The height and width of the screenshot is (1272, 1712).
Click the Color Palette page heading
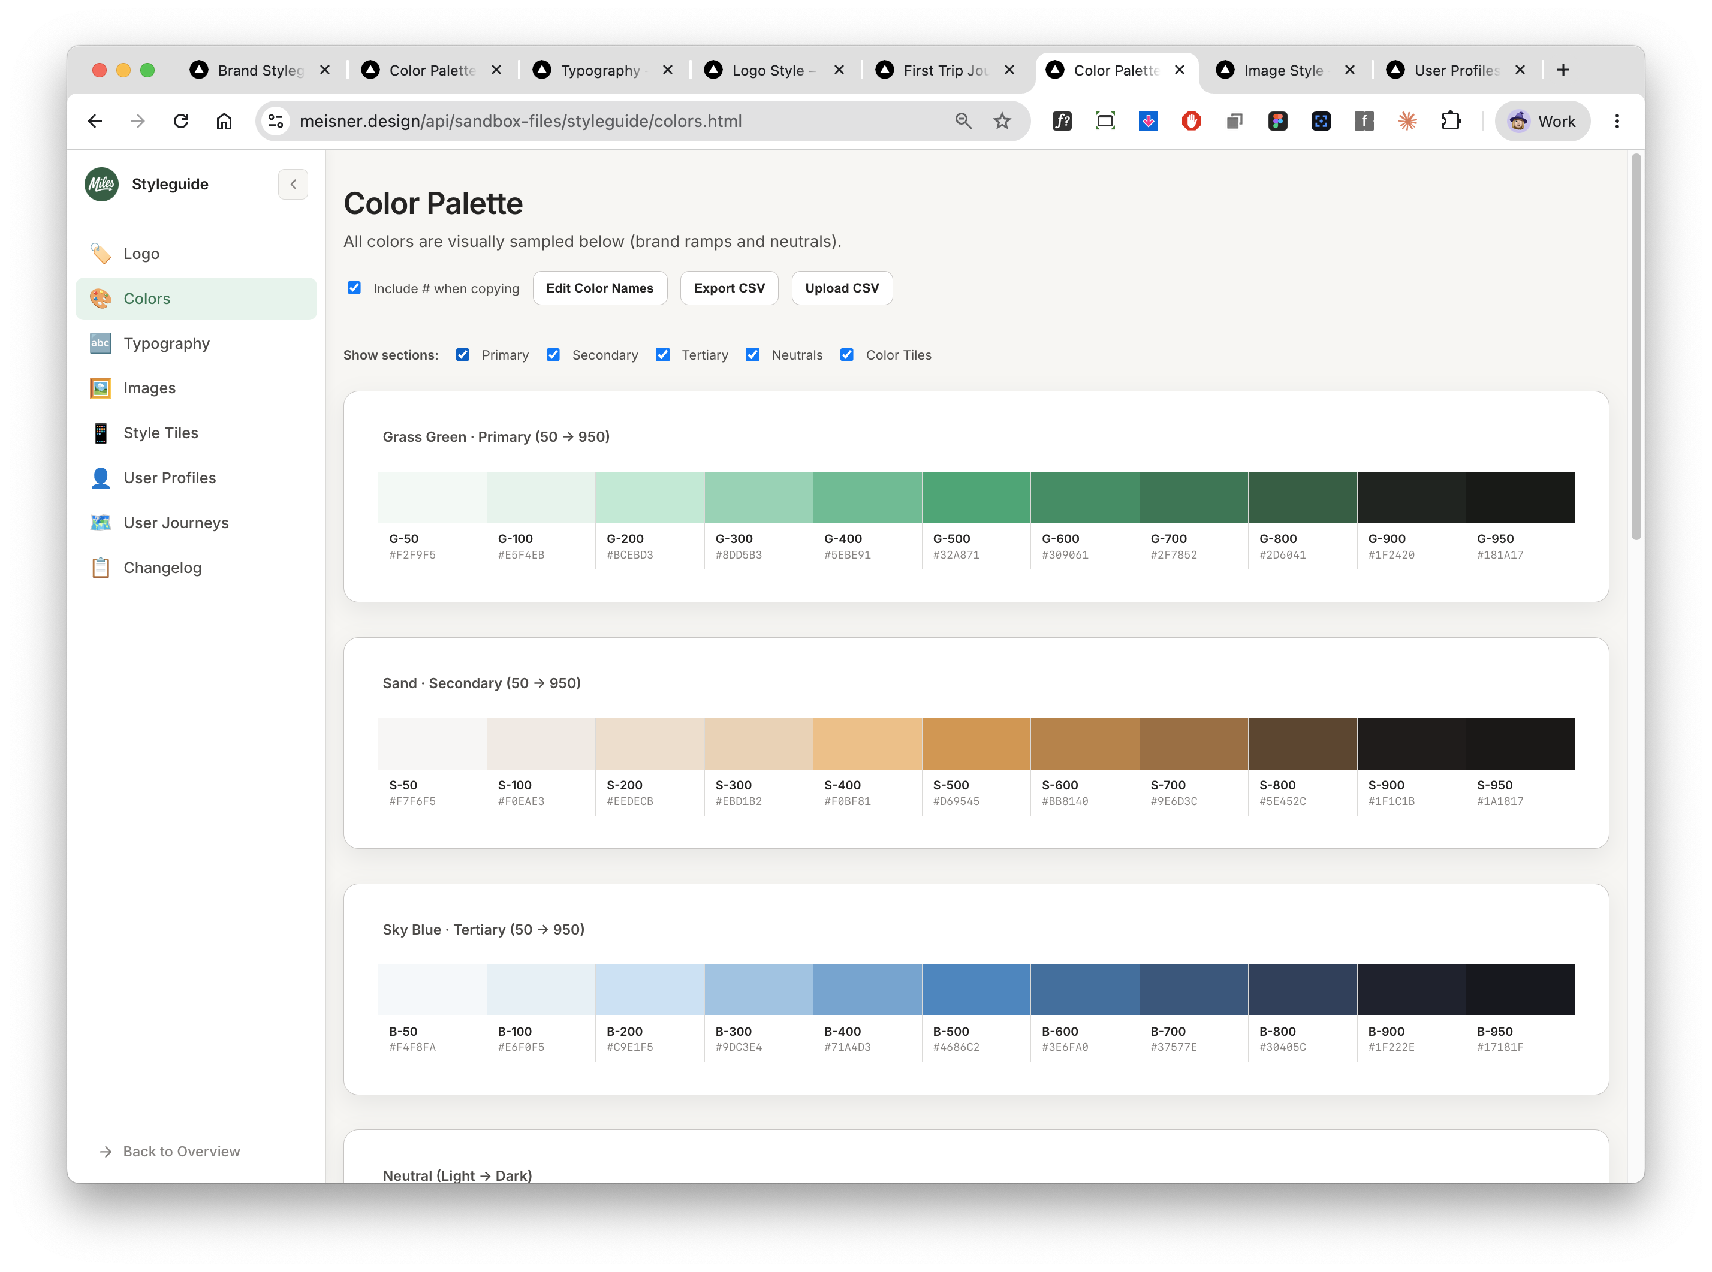click(433, 203)
